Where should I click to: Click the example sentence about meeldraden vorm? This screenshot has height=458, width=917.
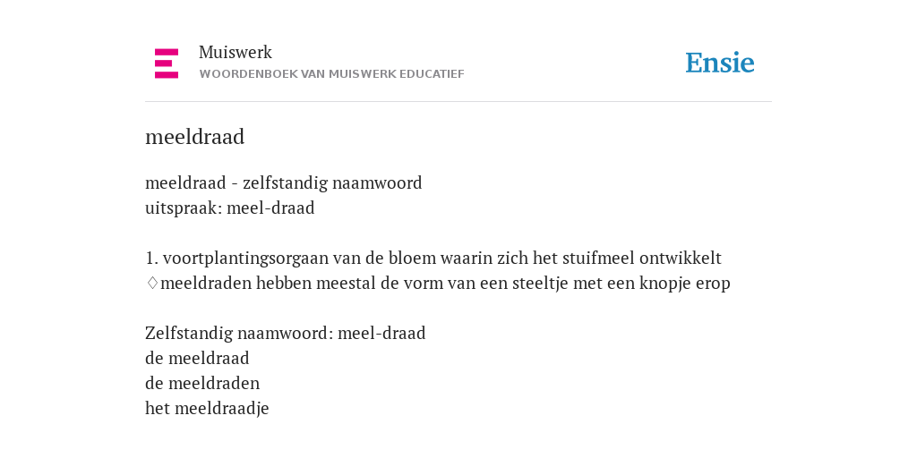[445, 284]
